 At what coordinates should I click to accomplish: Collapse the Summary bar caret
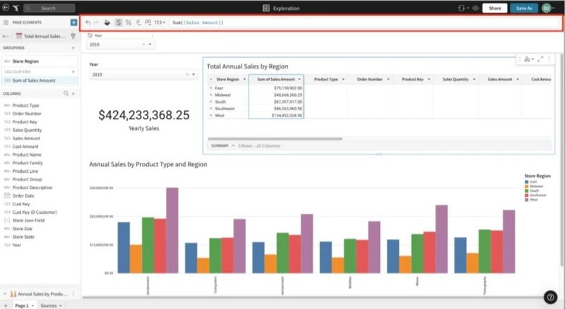(x=233, y=145)
